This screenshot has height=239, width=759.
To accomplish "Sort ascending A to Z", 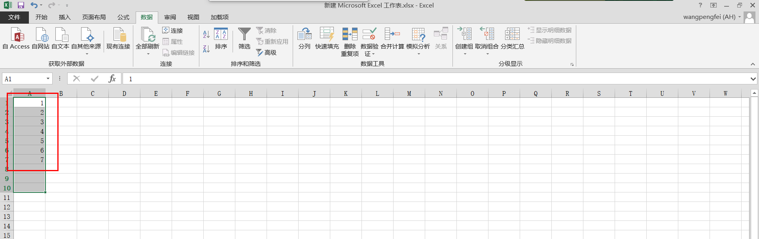I will 206,34.
